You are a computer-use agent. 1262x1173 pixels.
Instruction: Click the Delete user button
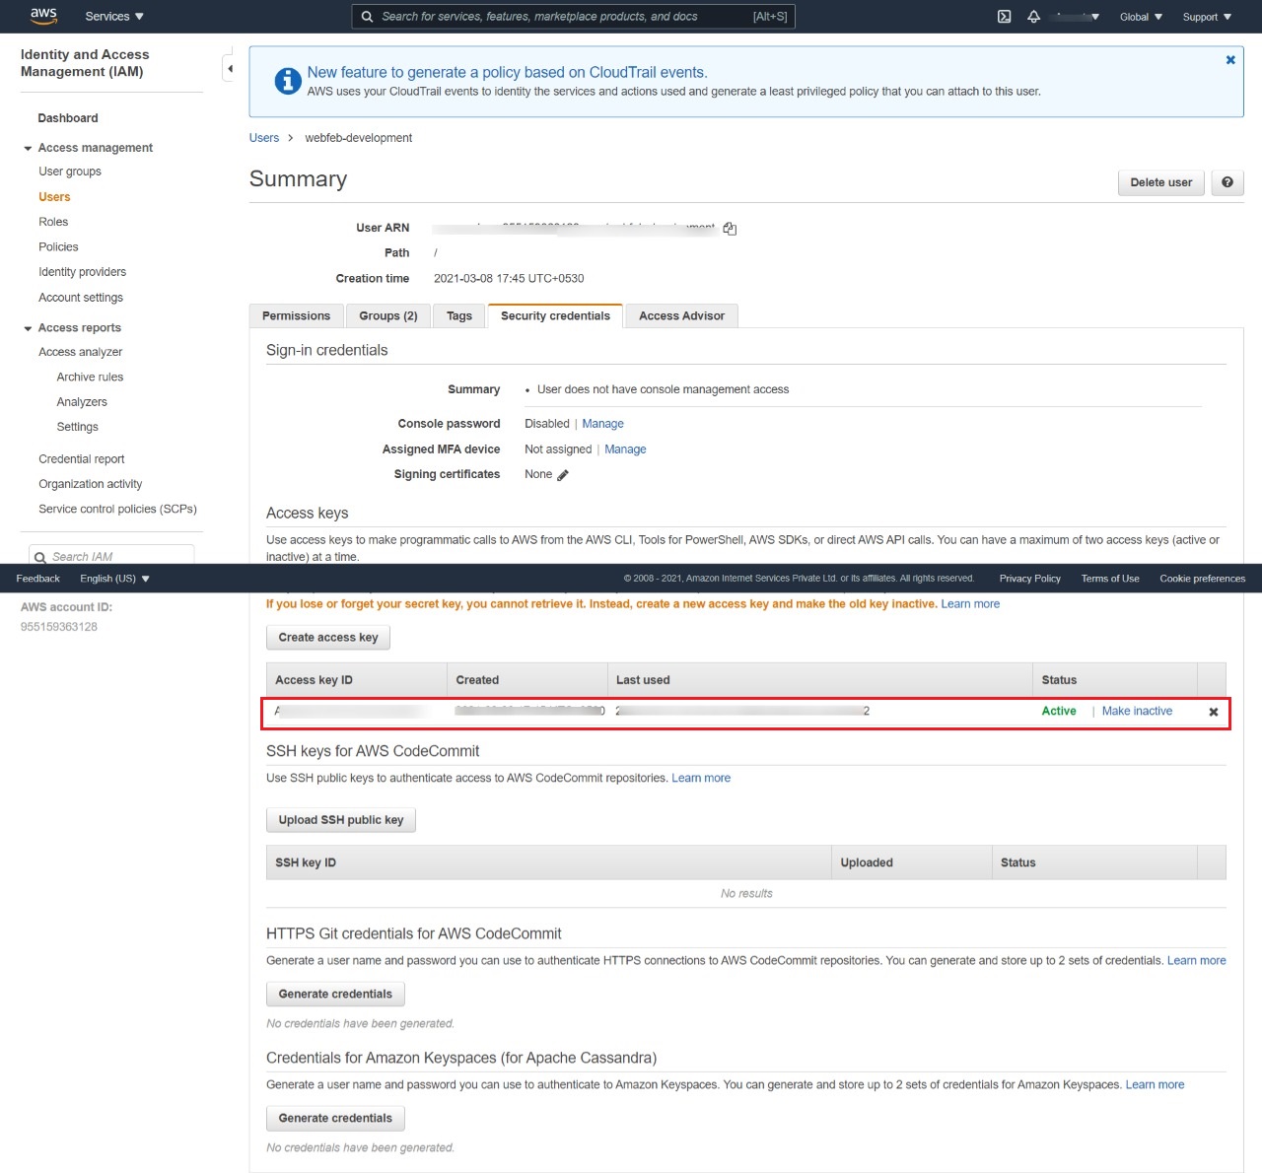tap(1160, 182)
